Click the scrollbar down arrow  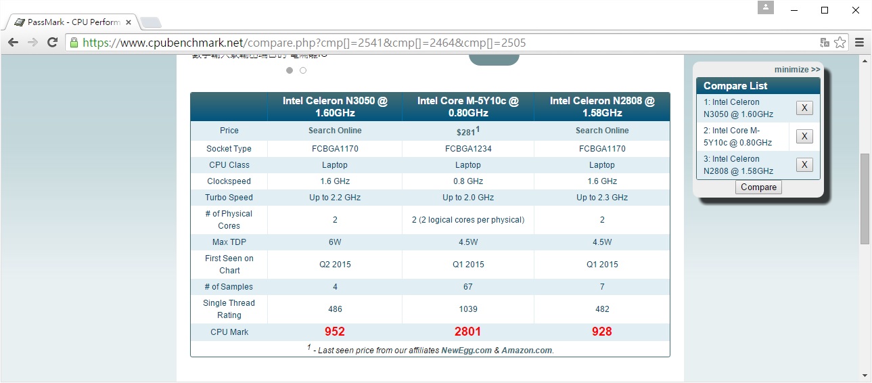865,376
